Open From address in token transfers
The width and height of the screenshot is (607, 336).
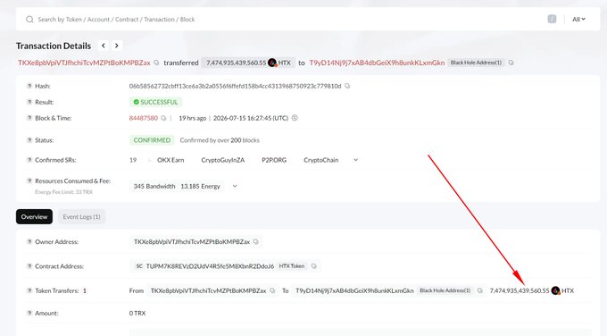point(208,290)
